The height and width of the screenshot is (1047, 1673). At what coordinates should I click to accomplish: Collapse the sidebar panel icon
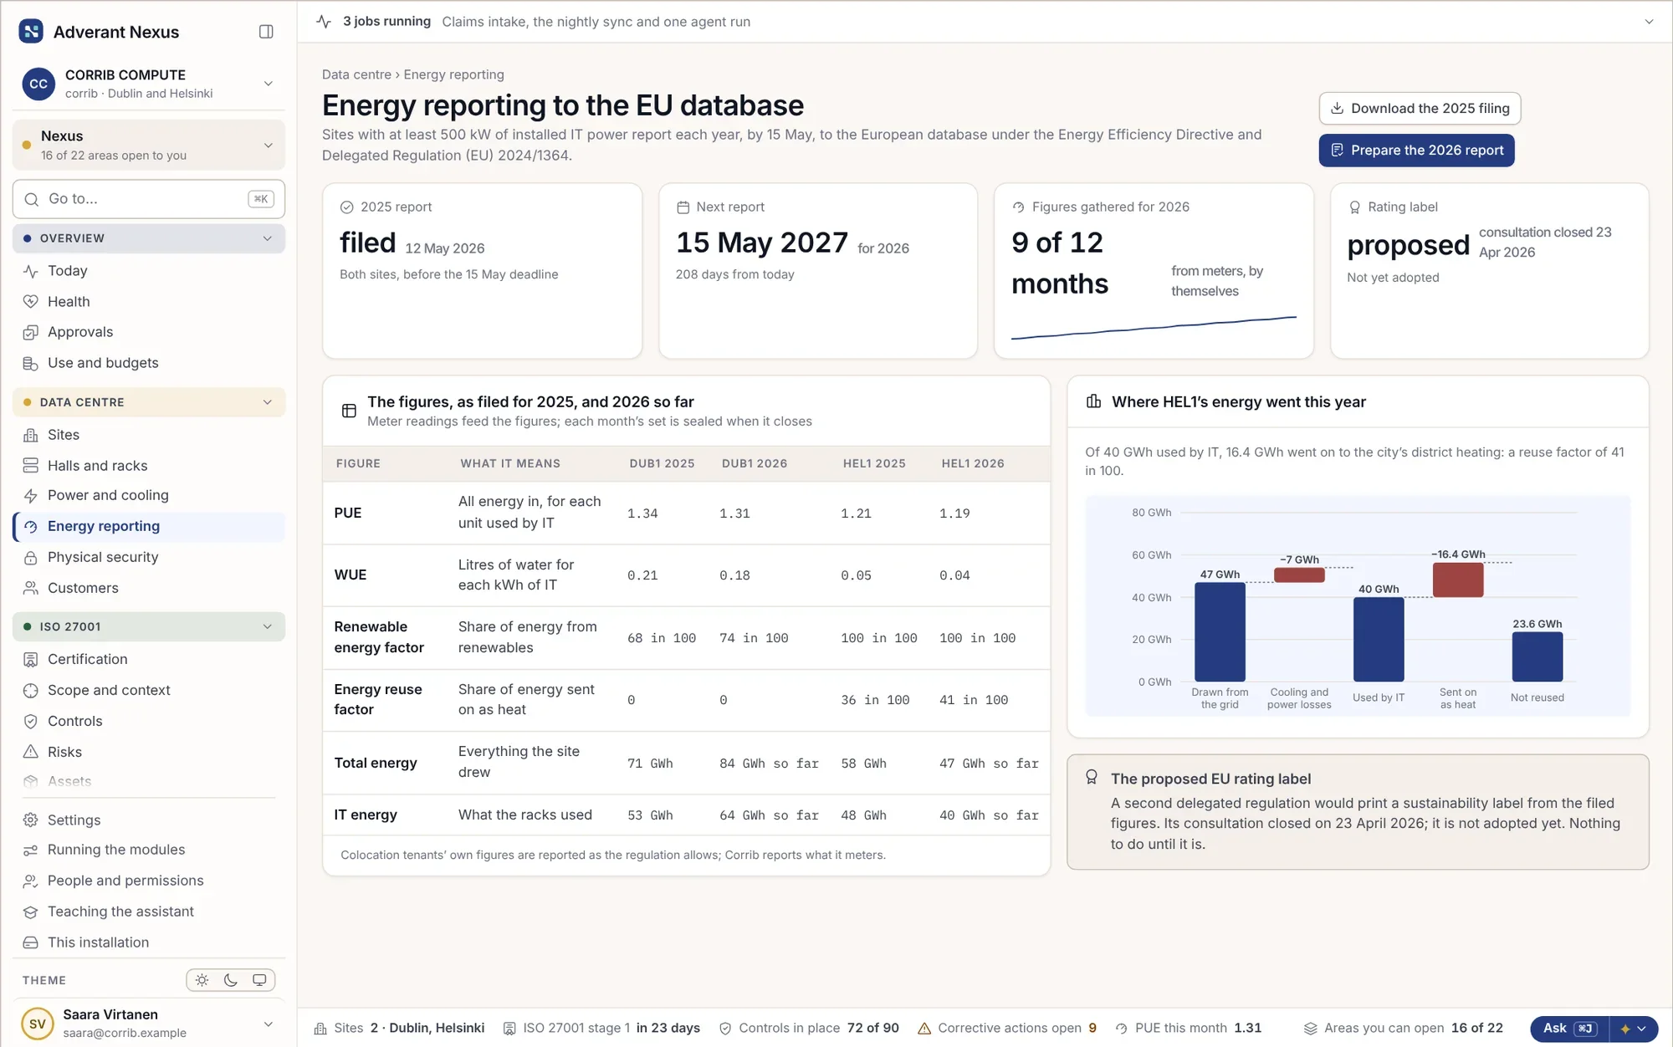[266, 32]
